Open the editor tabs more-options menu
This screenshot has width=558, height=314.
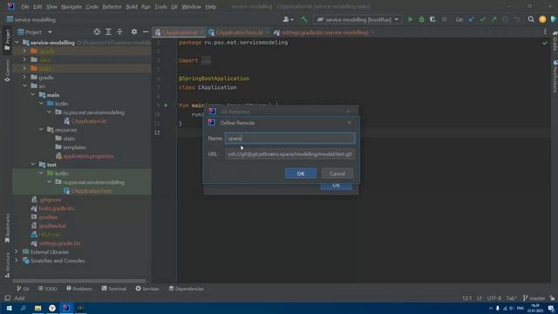click(545, 32)
